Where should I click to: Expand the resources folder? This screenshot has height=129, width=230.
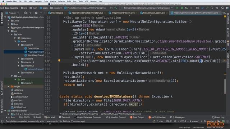click(15, 38)
